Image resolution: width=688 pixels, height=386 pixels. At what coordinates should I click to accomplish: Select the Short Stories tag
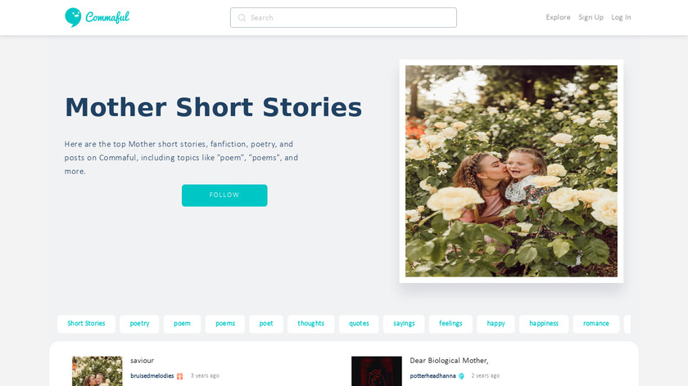(x=86, y=324)
